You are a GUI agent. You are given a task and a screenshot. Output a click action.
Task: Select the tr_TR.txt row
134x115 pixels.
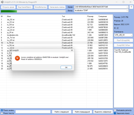point(57,43)
